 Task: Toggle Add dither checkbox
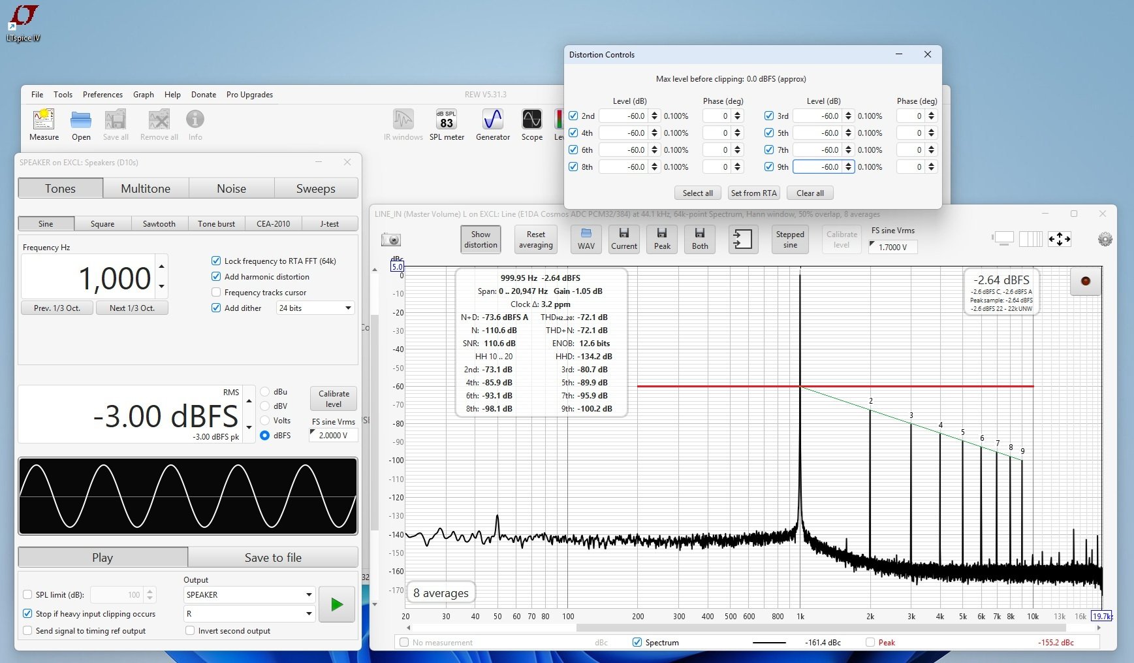[x=216, y=308]
